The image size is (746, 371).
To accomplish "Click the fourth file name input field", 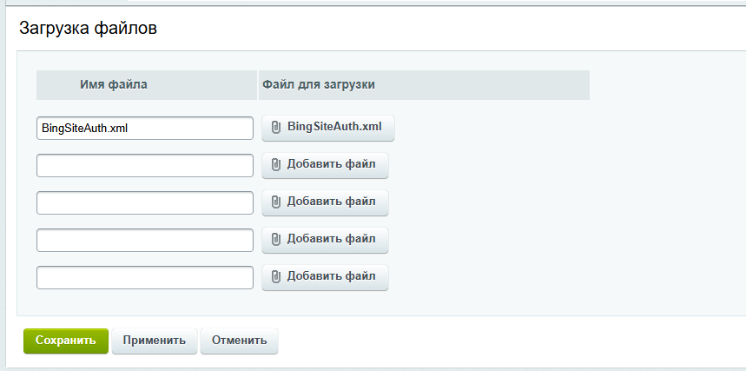I will (145, 240).
